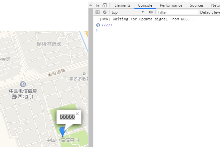Click the page vertical scrollbar thumb

(x=91, y=77)
